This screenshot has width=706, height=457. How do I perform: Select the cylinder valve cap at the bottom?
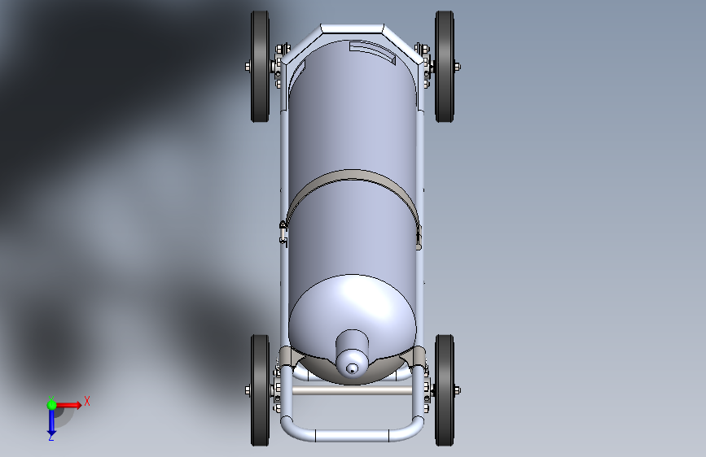click(352, 352)
